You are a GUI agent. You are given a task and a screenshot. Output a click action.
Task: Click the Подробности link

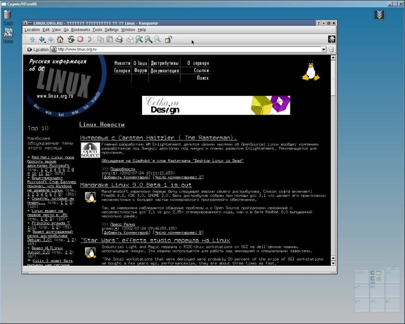coord(123,169)
